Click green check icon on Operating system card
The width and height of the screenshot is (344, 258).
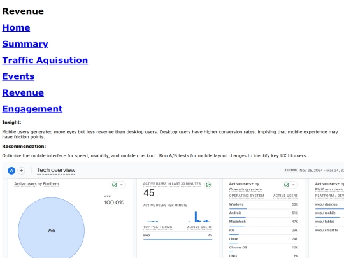point(287,185)
